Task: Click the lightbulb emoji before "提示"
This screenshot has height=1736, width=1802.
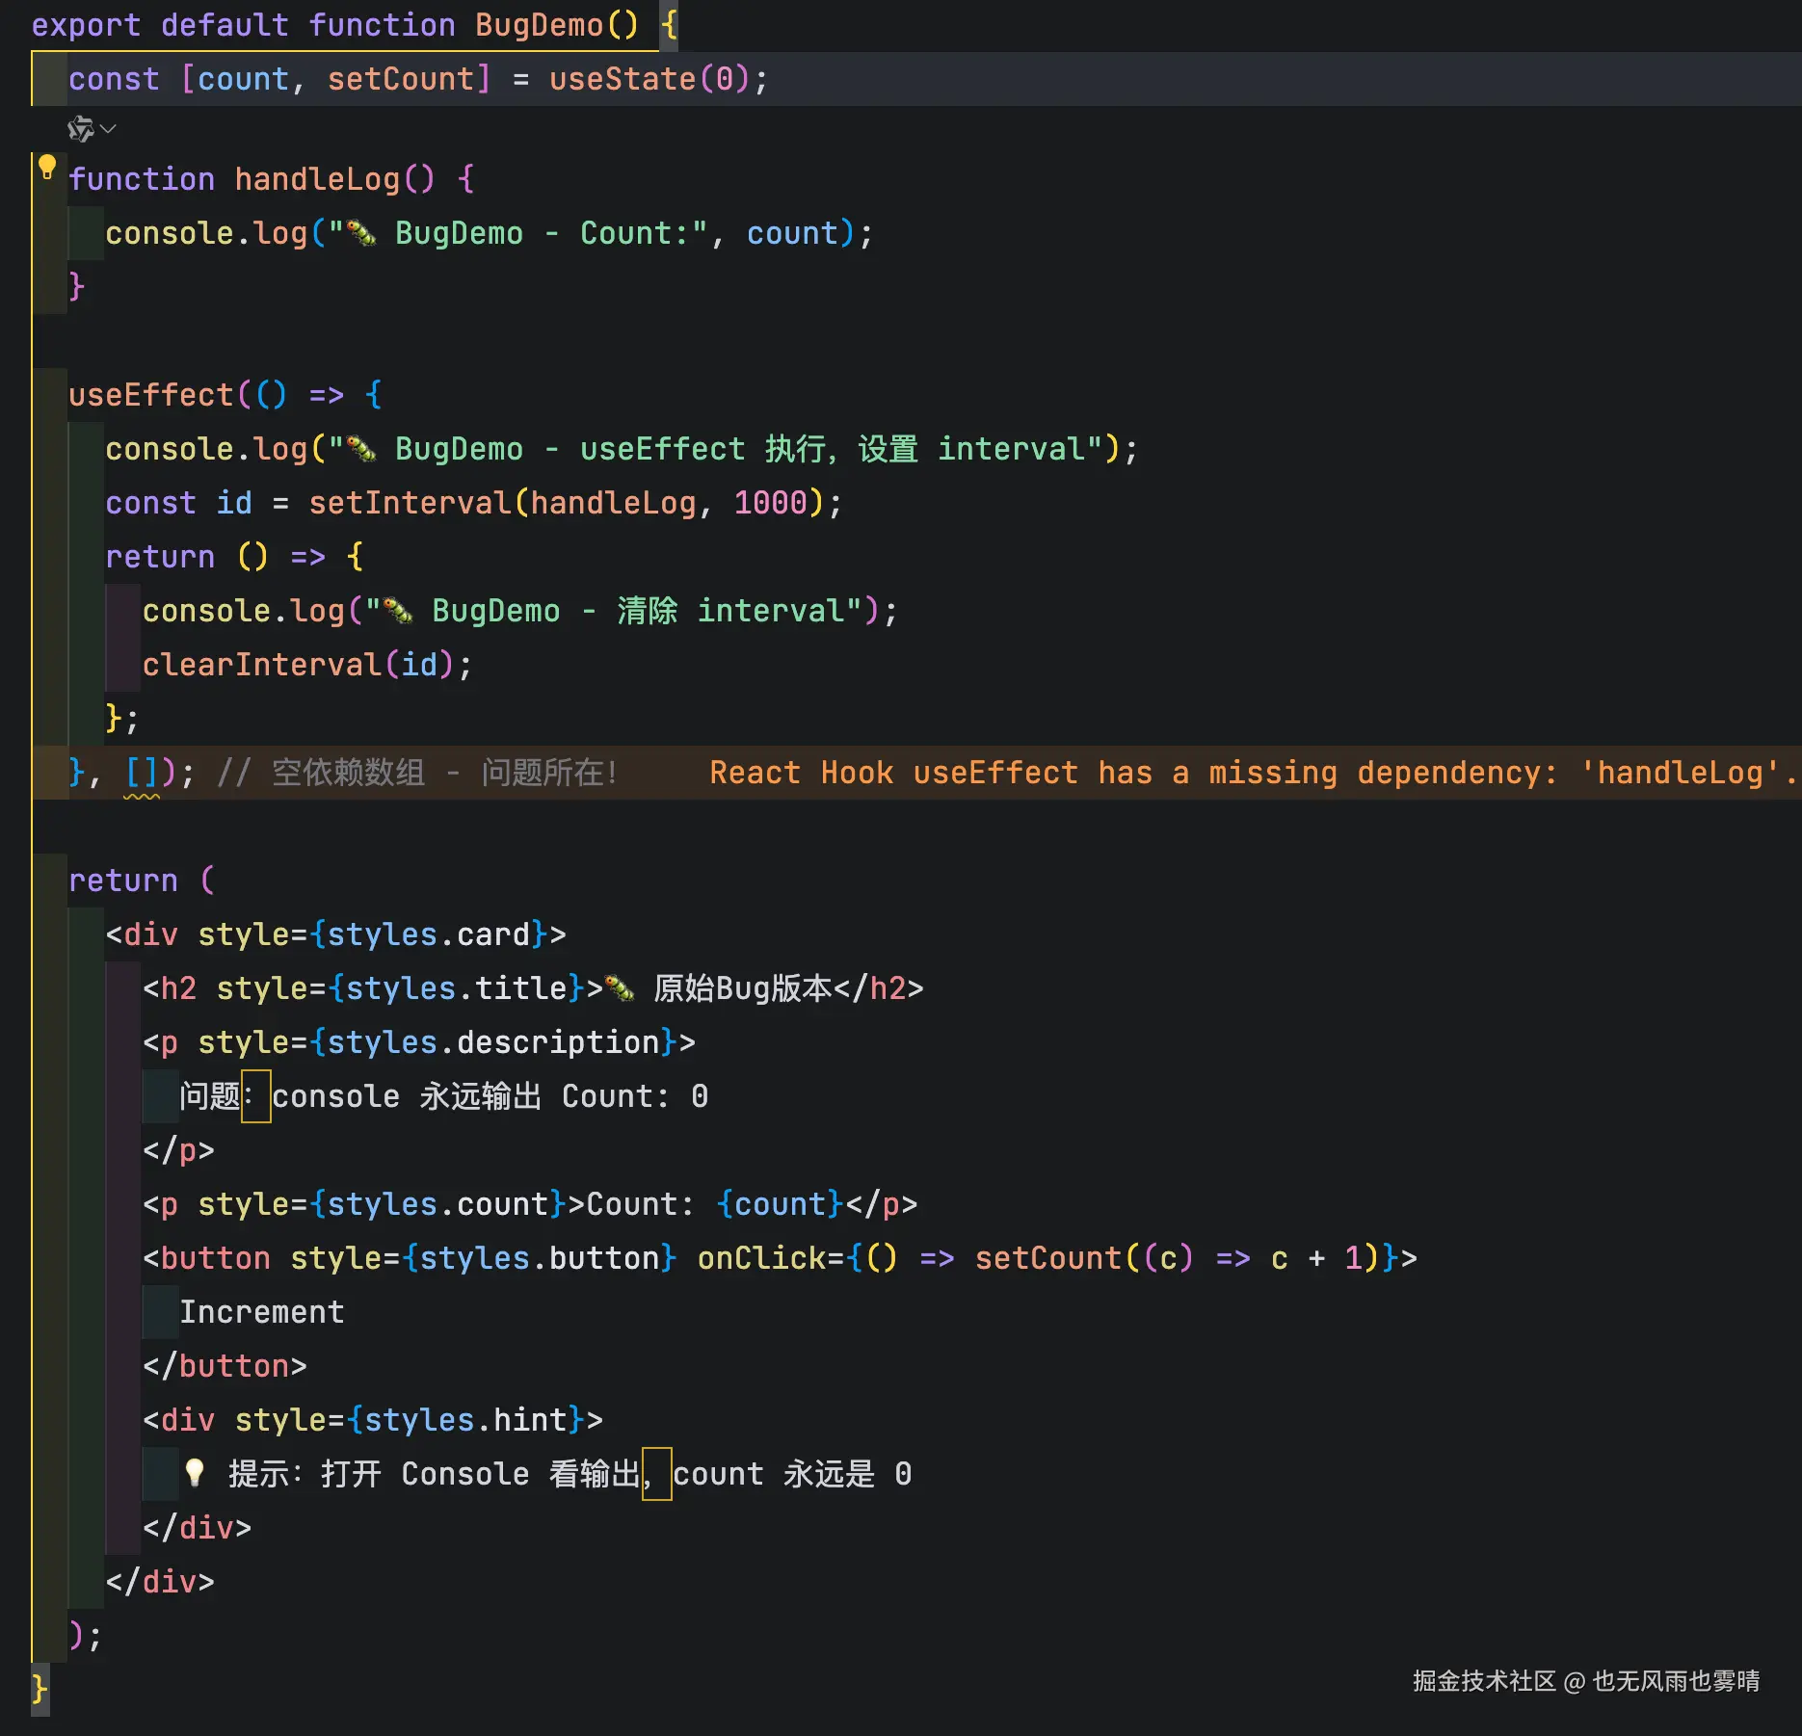Action: [195, 1473]
